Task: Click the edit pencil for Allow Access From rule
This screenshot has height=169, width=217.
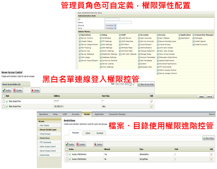Action: pyautogui.click(x=152, y=106)
